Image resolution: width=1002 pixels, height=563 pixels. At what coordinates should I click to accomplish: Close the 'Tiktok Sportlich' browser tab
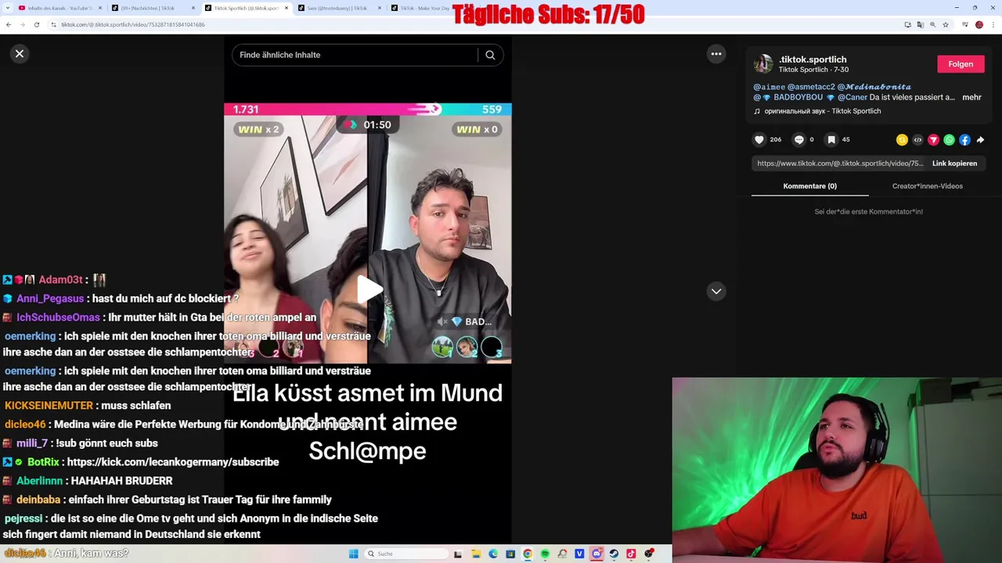click(287, 8)
